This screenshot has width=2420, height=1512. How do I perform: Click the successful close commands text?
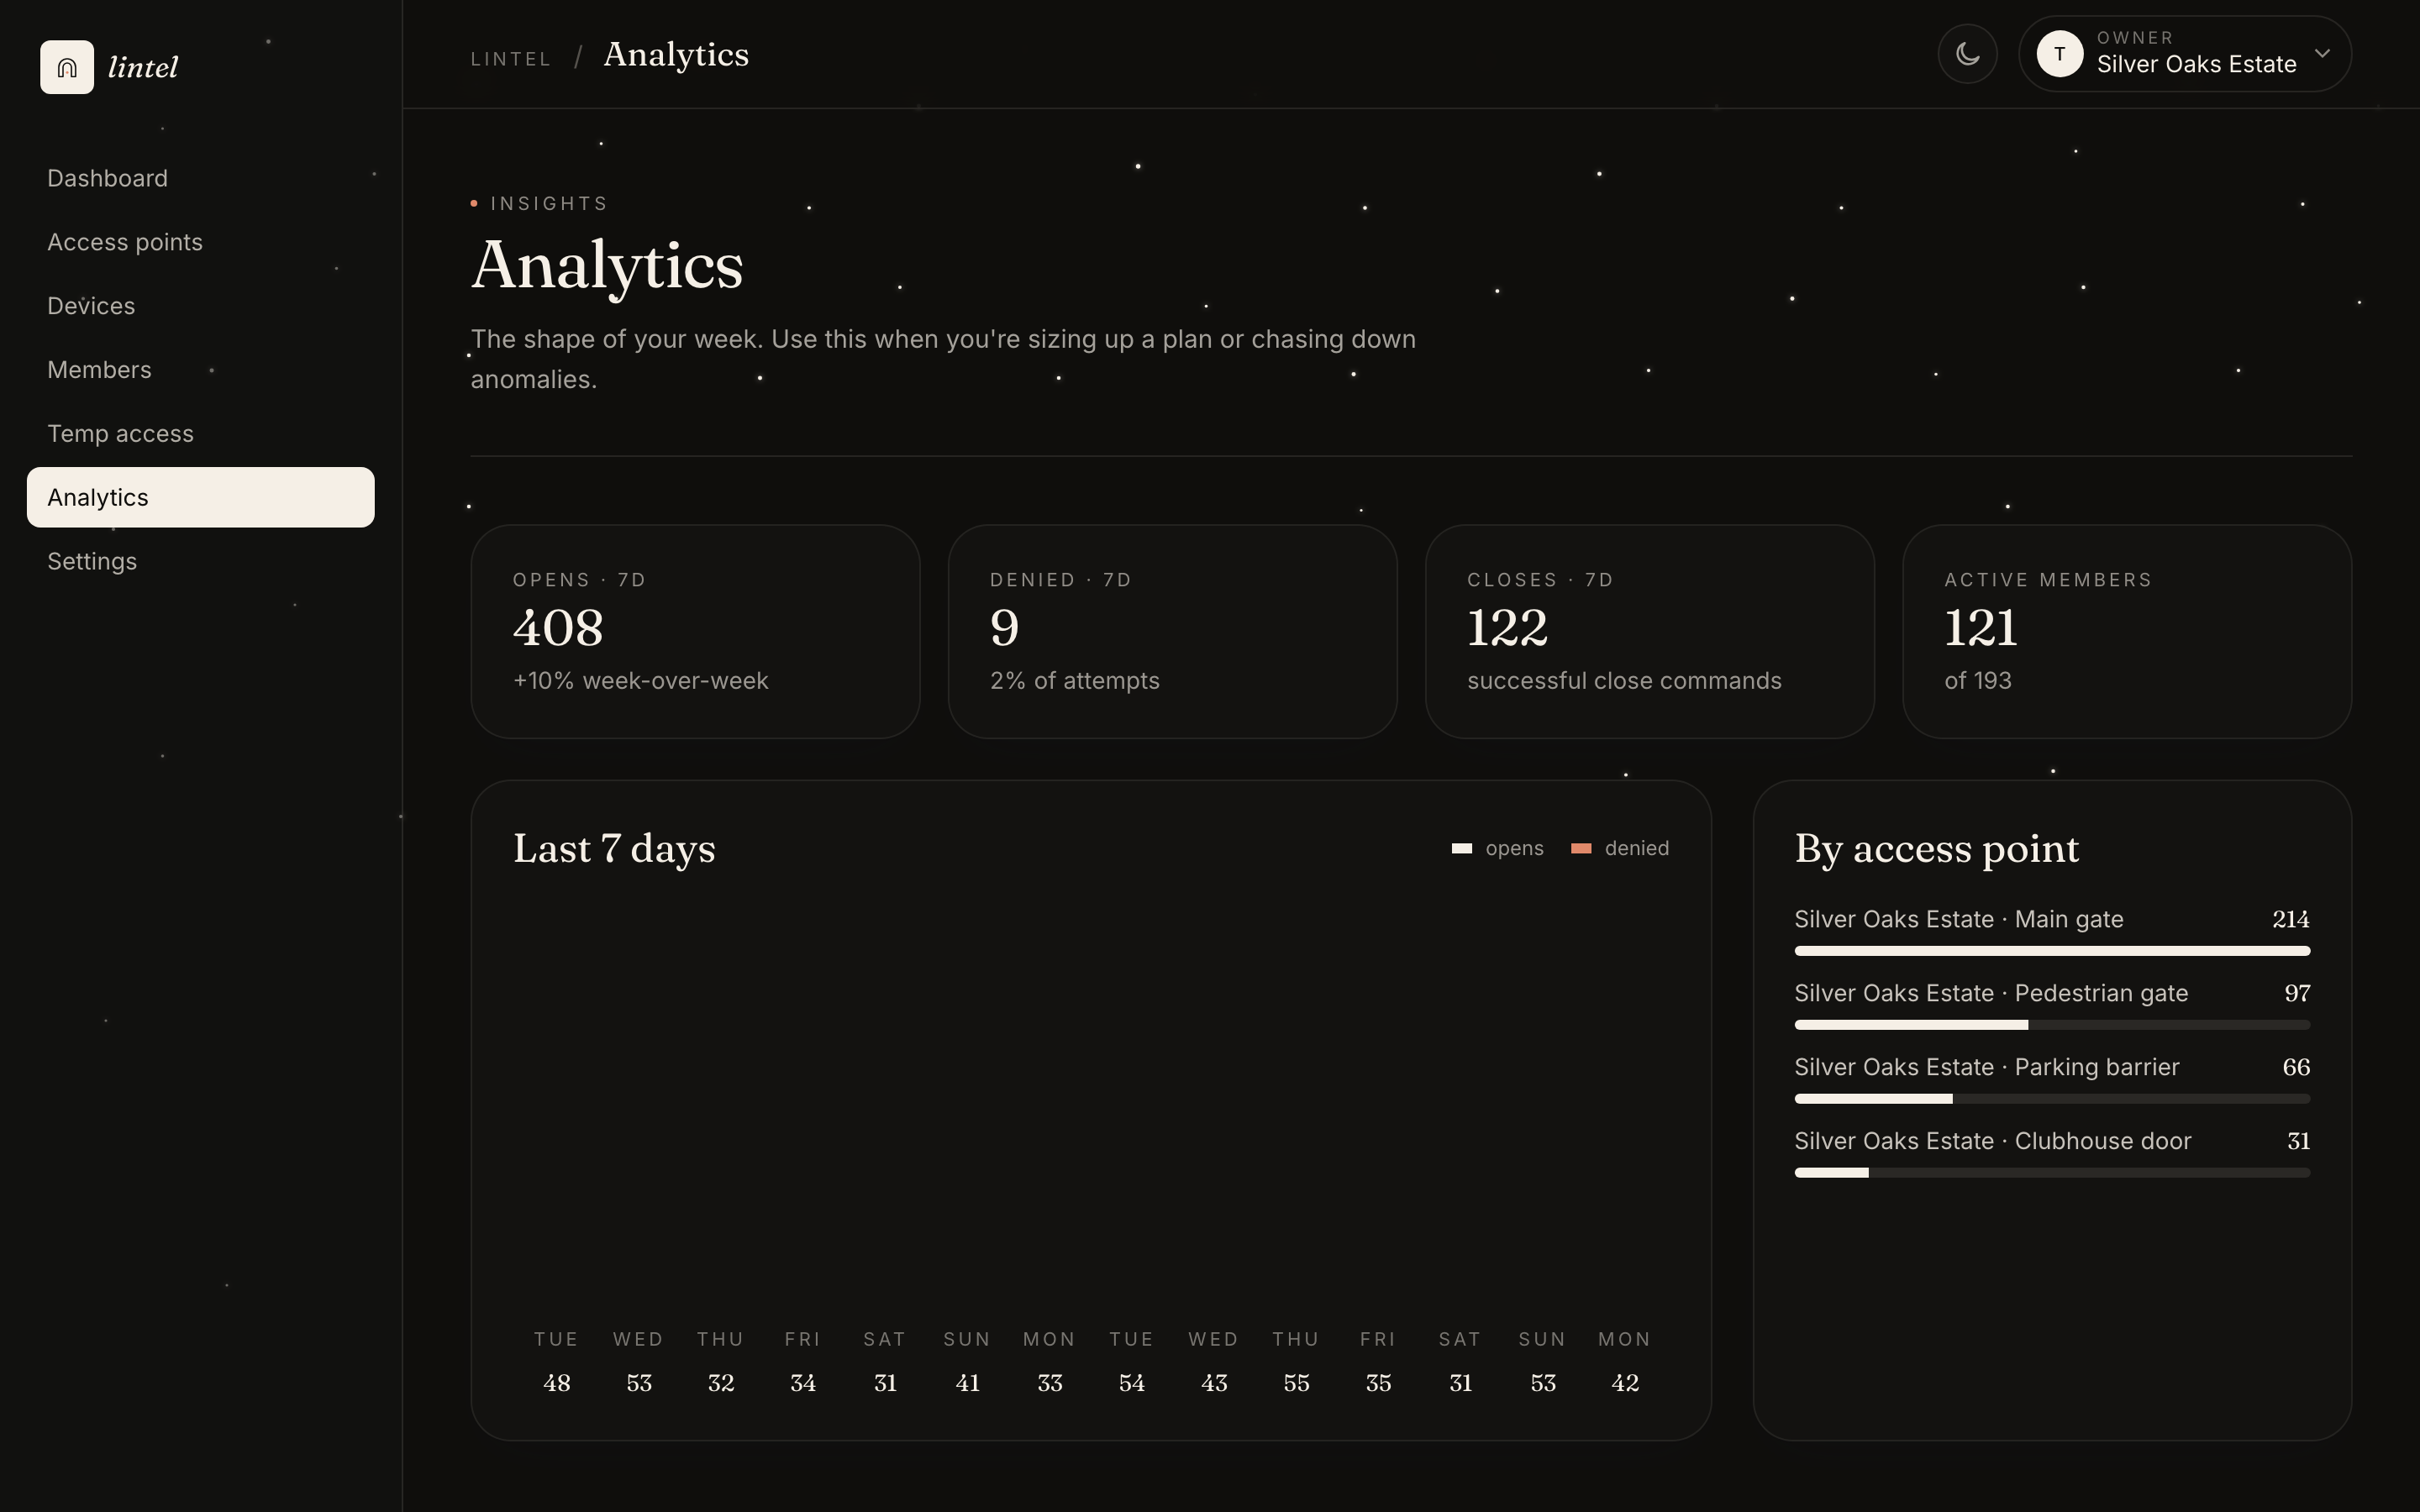pyautogui.click(x=1624, y=681)
